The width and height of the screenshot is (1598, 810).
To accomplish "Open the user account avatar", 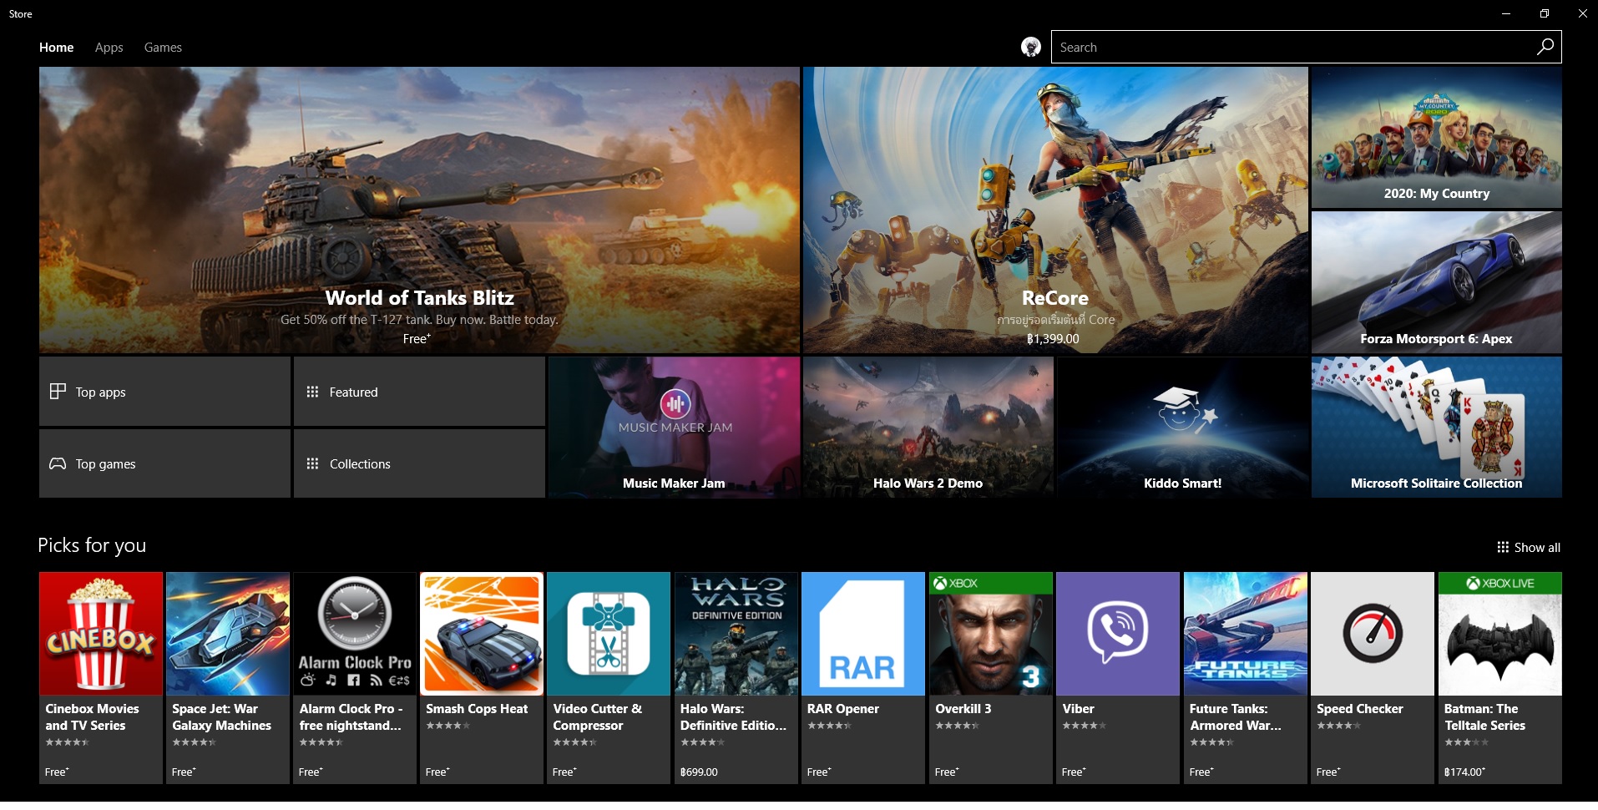I will pyautogui.click(x=1031, y=47).
